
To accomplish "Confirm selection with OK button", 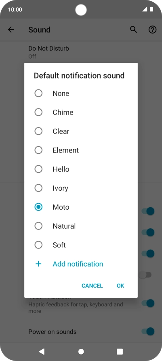I will (x=120, y=286).
